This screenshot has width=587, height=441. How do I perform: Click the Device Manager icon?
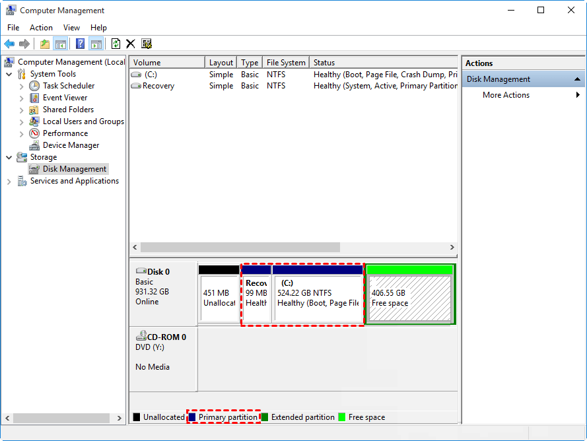34,145
